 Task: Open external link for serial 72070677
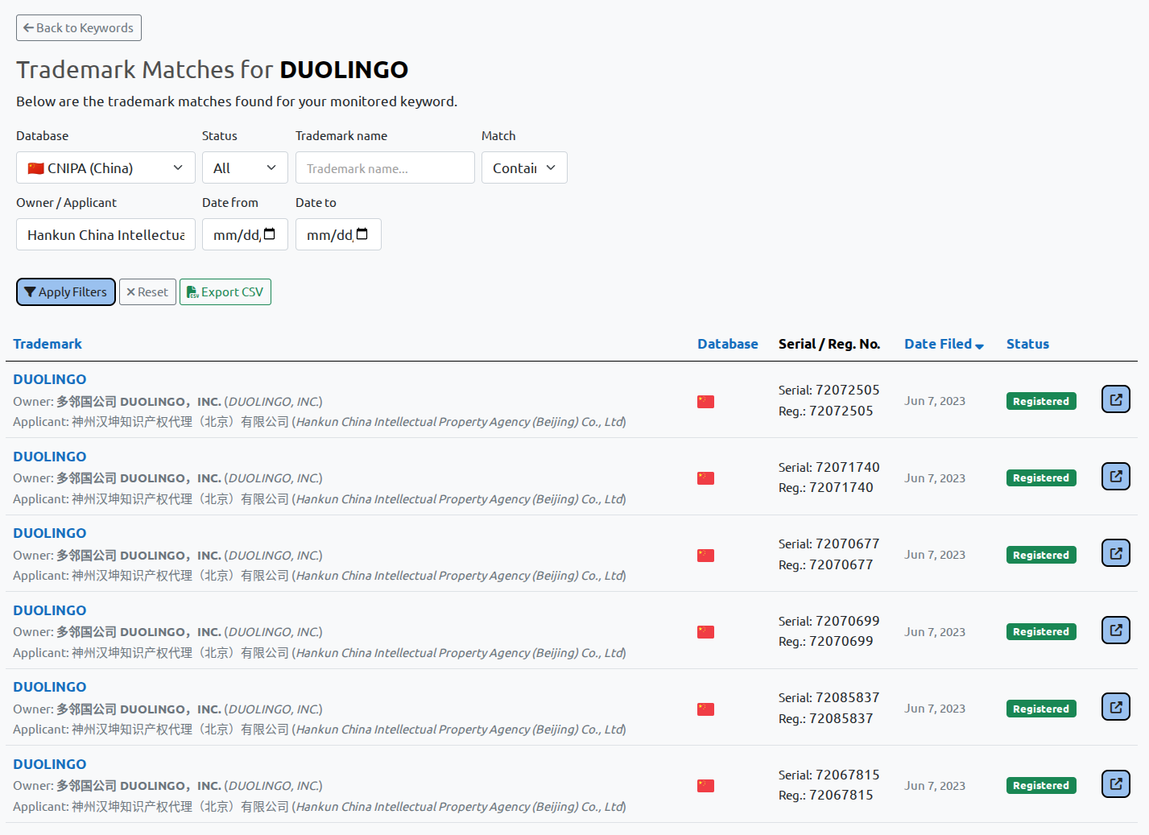click(1115, 553)
